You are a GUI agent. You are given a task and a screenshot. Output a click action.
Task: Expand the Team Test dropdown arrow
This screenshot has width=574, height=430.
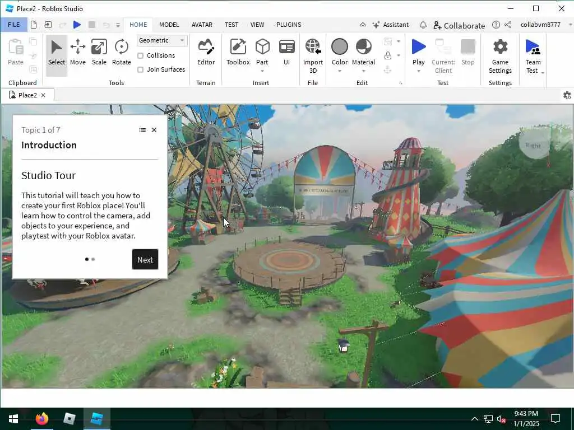pos(543,72)
